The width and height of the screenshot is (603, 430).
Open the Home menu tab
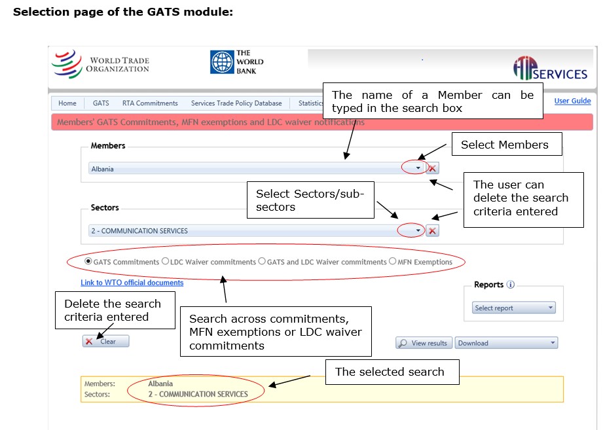point(67,103)
